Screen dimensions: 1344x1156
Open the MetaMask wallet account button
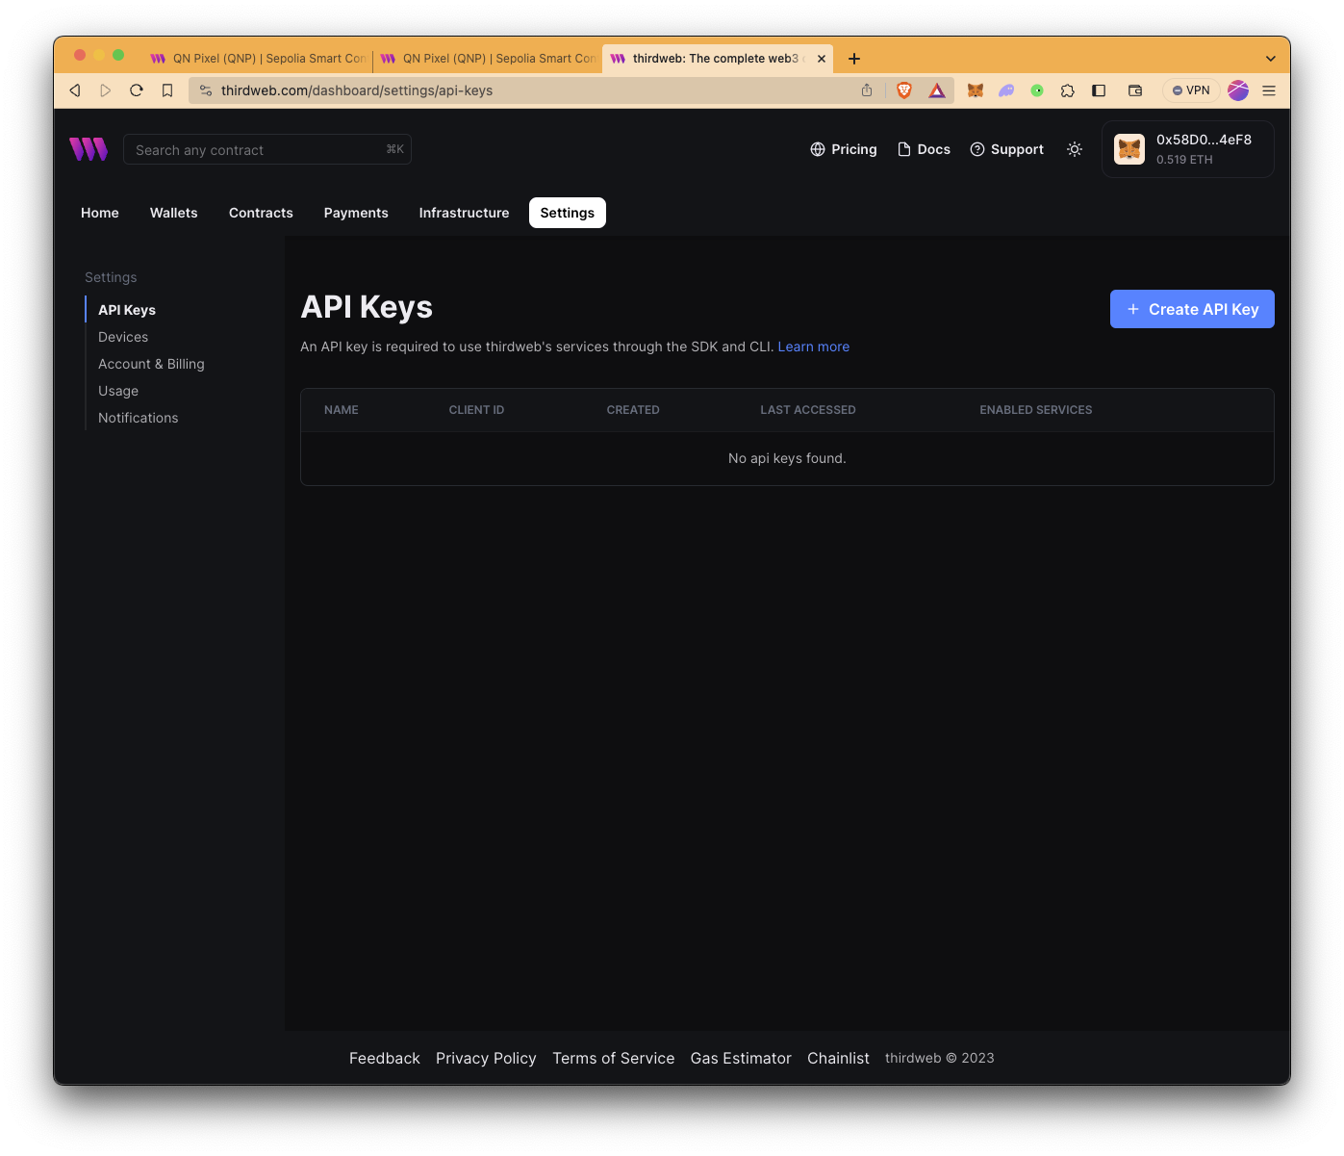click(1187, 149)
